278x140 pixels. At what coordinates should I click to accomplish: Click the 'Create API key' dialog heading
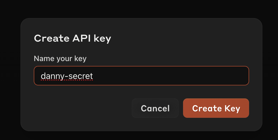[73, 38]
